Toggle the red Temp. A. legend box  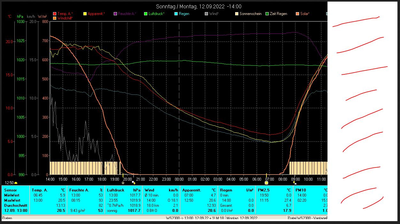(55, 14)
